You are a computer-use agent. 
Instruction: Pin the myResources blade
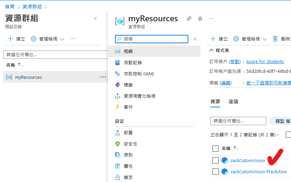189,18
